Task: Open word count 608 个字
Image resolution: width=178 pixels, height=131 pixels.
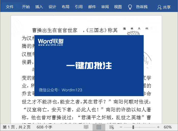Action: [44, 127]
